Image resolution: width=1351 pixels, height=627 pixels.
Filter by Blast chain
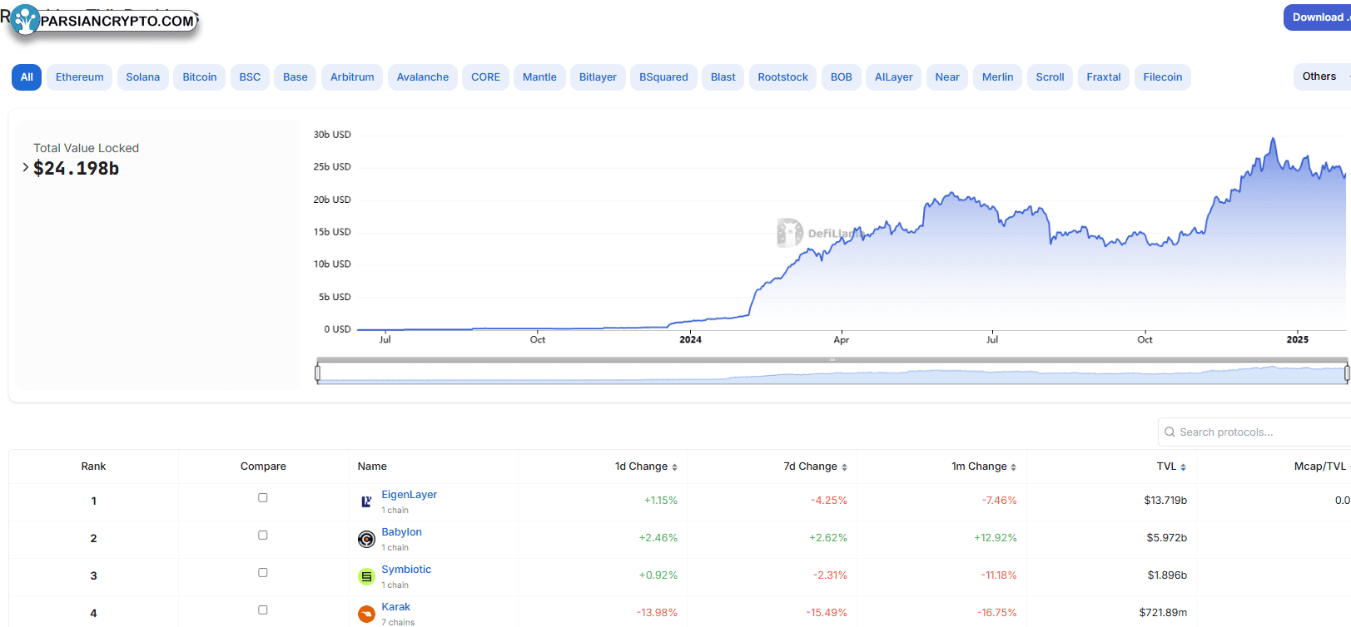point(723,77)
